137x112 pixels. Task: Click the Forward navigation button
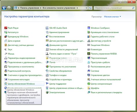(9, 8)
